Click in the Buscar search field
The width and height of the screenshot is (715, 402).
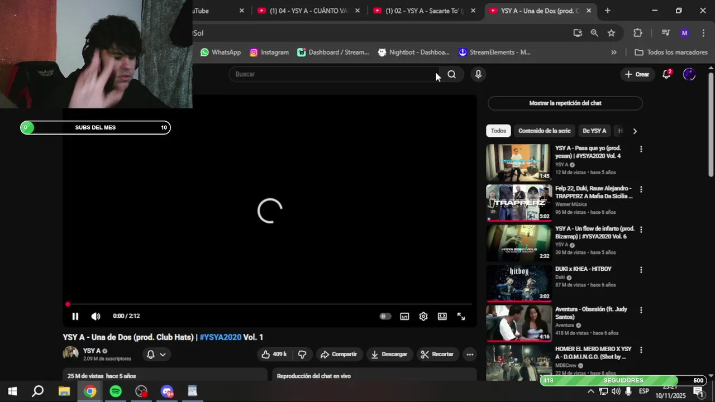334,74
